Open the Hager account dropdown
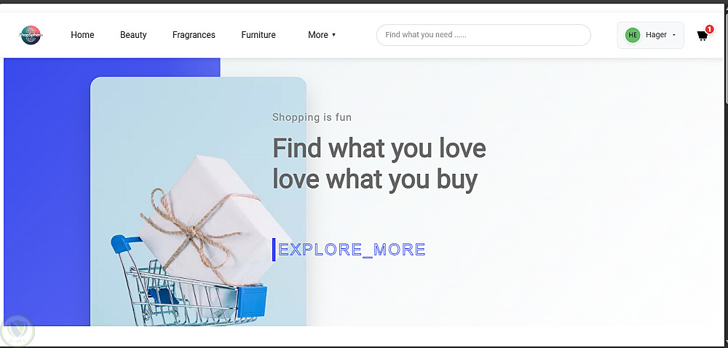Screen dimensions: 728x348 tap(650, 35)
